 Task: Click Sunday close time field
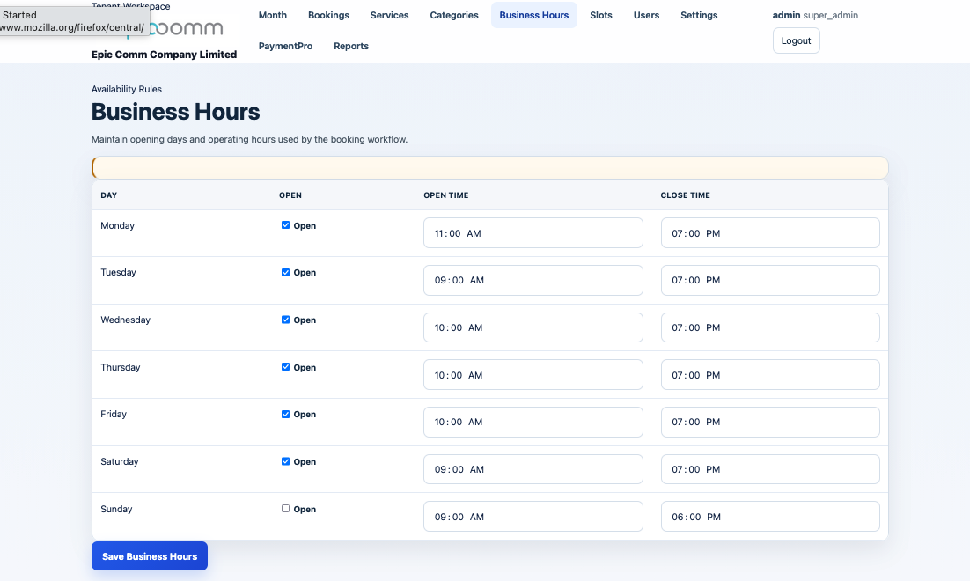[769, 517]
